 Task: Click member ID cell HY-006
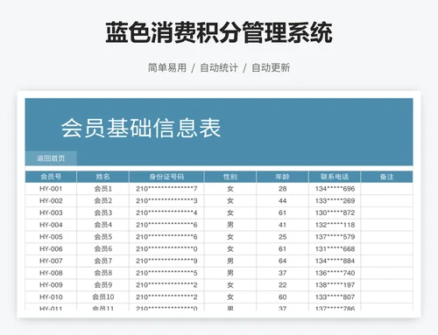[51, 249]
